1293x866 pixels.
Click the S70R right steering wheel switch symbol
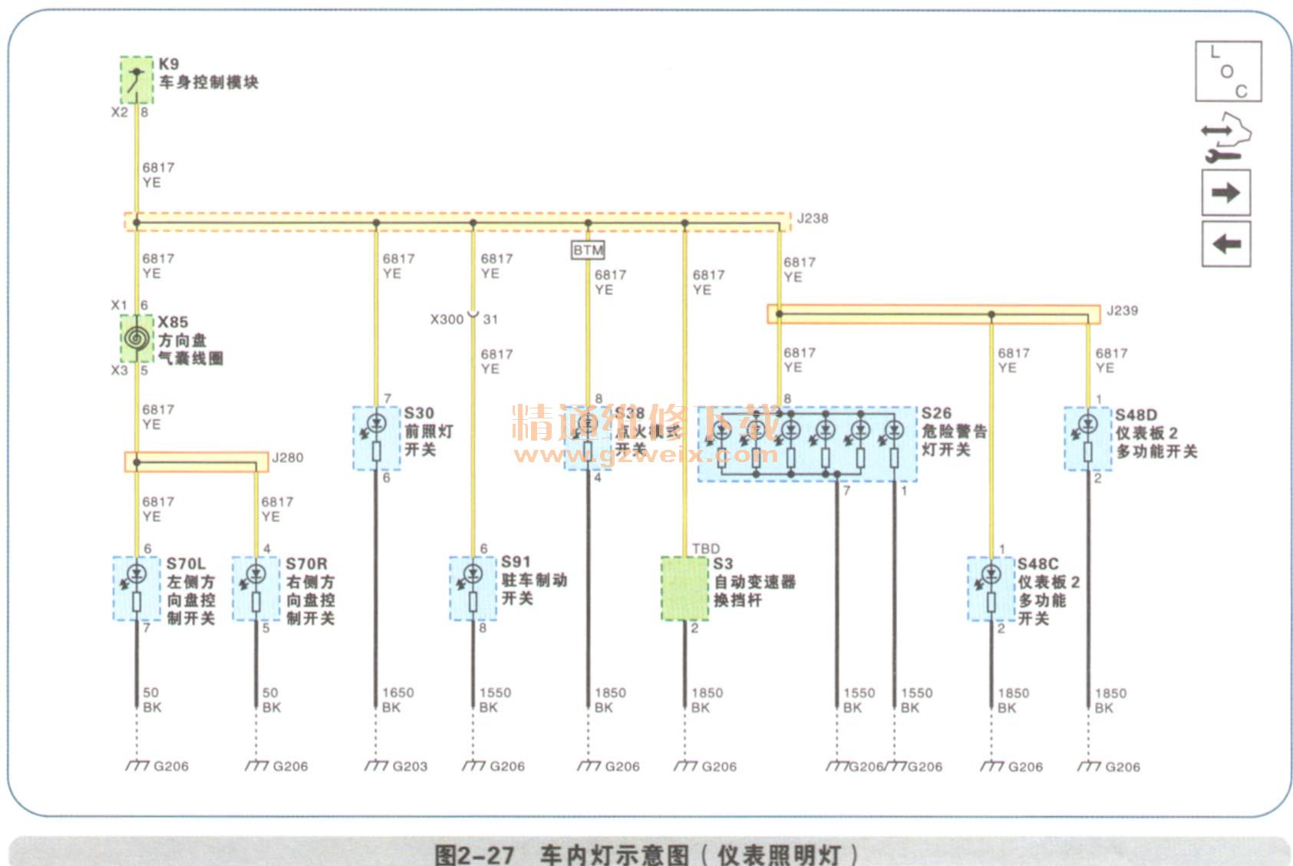tap(256, 588)
